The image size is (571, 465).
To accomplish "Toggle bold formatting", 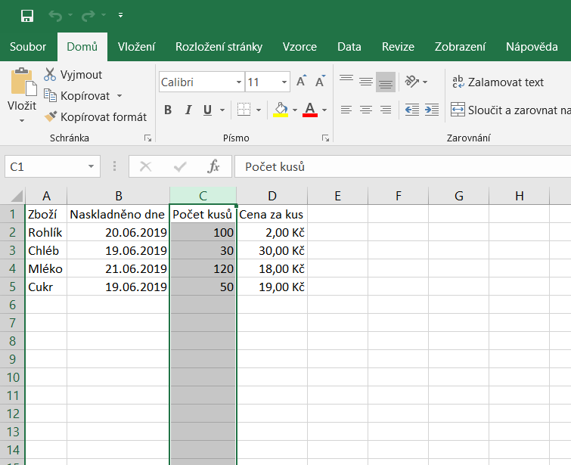I will [168, 110].
